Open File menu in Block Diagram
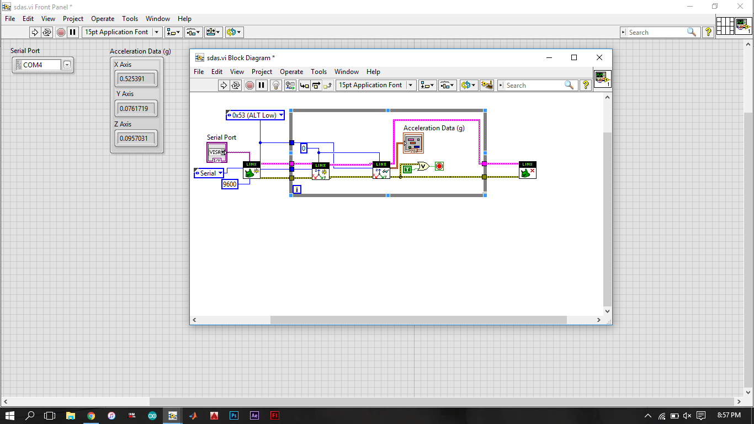The width and height of the screenshot is (754, 424). [199, 72]
